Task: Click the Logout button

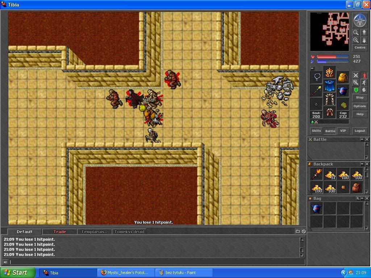Action: 360,131
